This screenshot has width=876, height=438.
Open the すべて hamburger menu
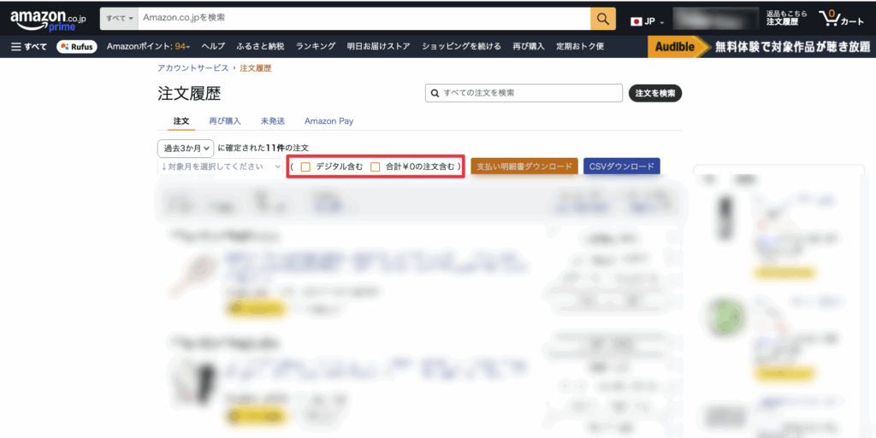29,46
